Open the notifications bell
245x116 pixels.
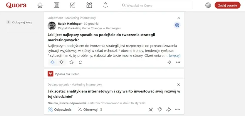[x=105, y=5]
